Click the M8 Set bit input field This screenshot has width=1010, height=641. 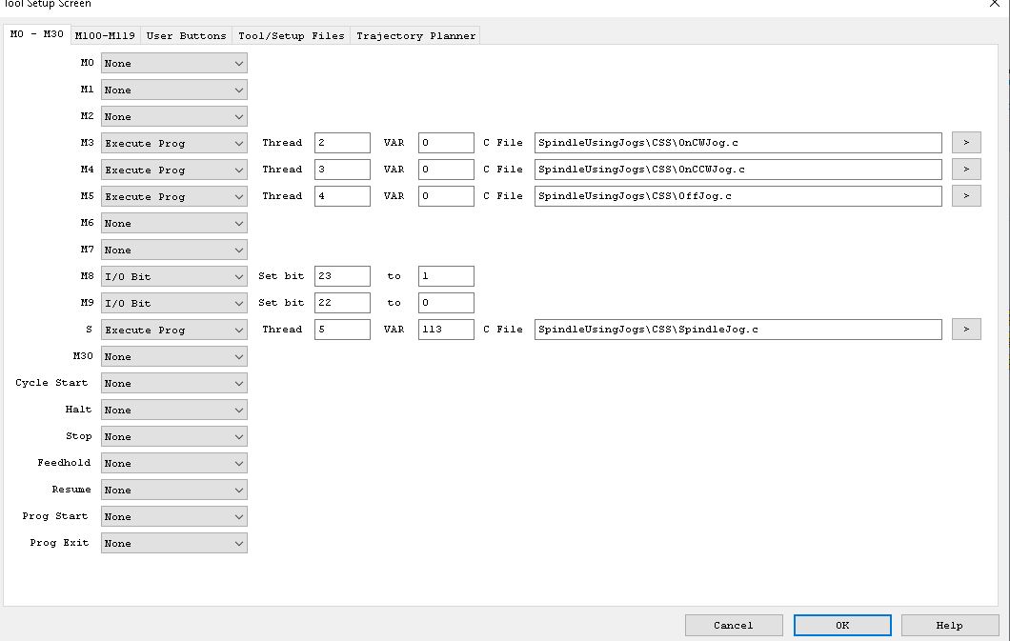pyautogui.click(x=342, y=276)
